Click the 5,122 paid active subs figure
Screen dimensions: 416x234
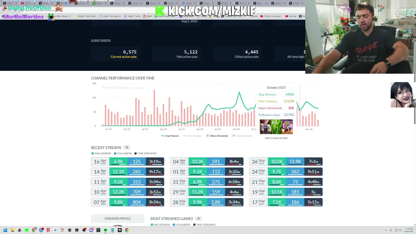pos(191,52)
